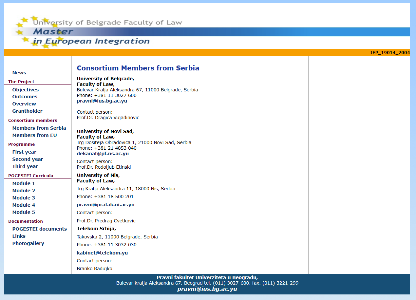Screen dimensions: 416x300
Task: Email pravni@ius.bg.ac.yu under University of Belgrade
Action: click(x=102, y=101)
